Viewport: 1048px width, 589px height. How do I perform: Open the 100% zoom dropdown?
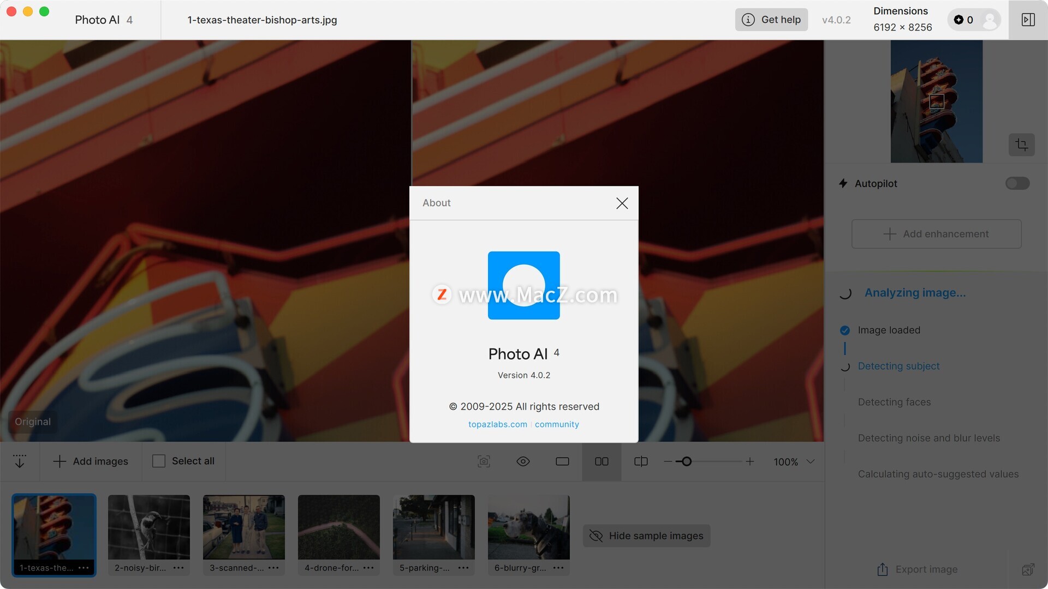click(x=794, y=462)
